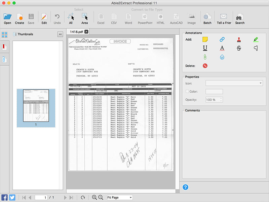The height and width of the screenshot is (202, 269).
Task: Click the page number input field
Action: coord(41,198)
